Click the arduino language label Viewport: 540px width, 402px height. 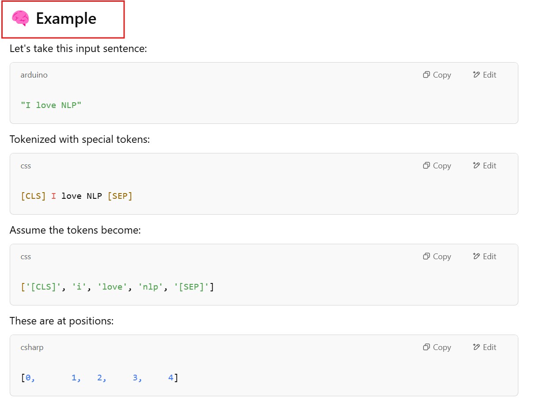pos(34,75)
